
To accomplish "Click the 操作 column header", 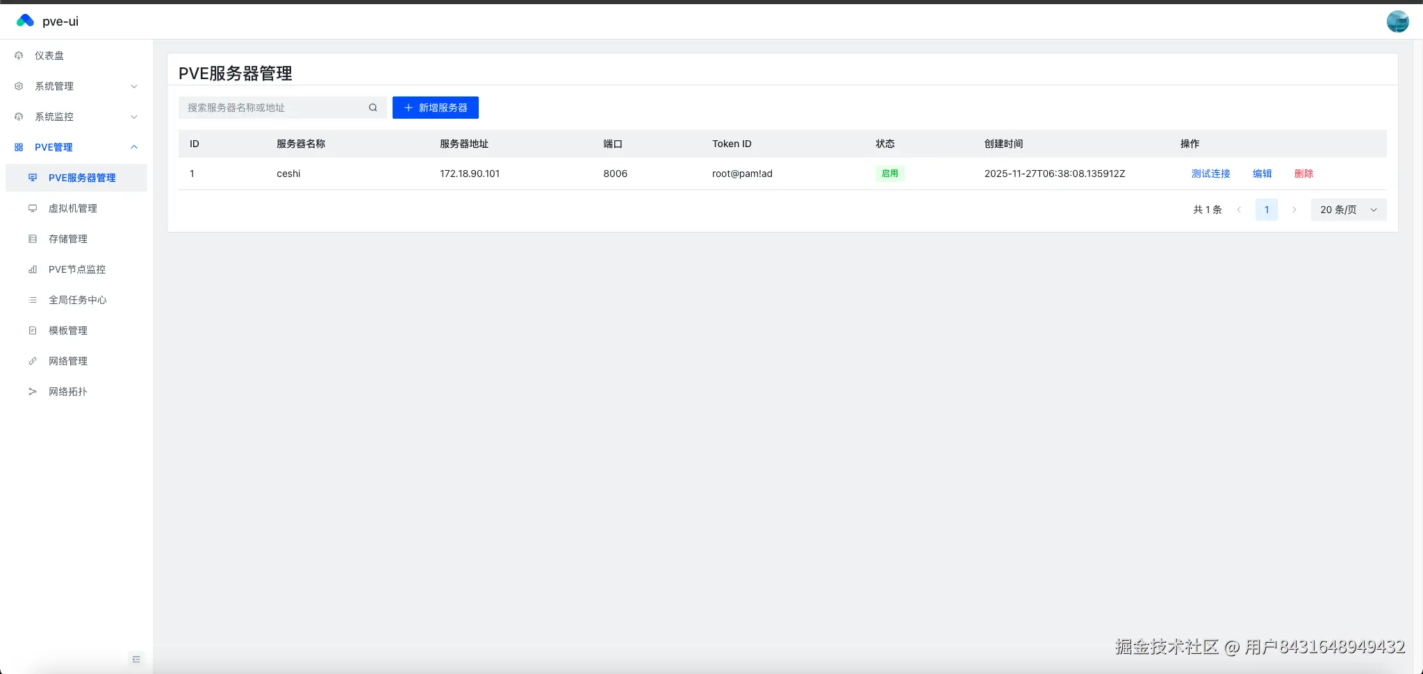I will pos(1190,144).
